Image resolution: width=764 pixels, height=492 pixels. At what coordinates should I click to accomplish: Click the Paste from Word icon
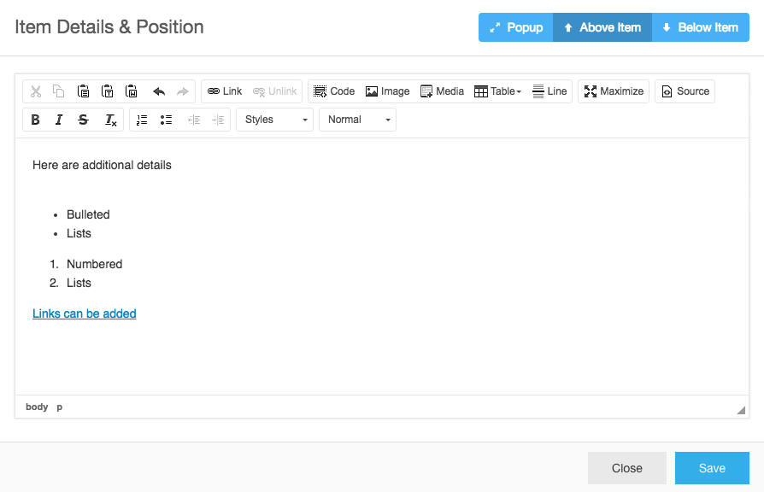(131, 91)
